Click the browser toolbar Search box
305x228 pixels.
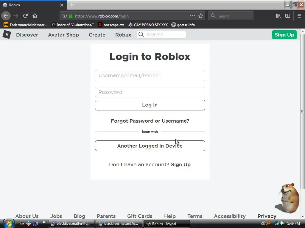231,16
